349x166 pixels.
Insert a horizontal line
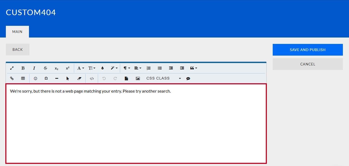(x=57, y=78)
